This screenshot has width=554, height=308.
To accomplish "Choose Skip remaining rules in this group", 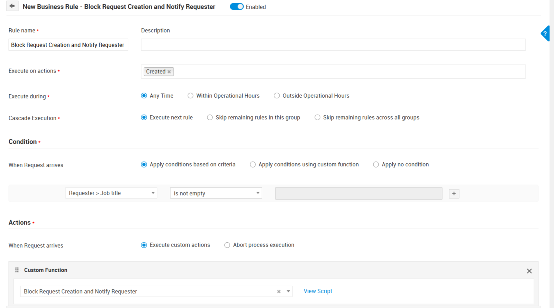I will (x=210, y=118).
